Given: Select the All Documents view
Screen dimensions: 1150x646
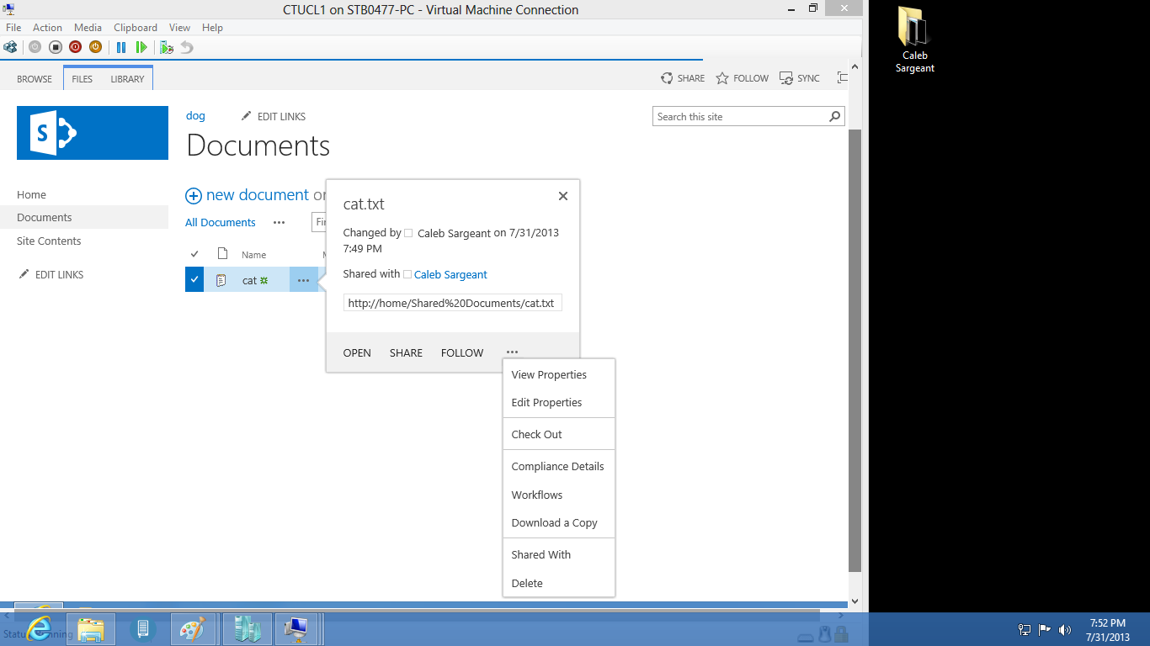Looking at the screenshot, I should (x=221, y=222).
